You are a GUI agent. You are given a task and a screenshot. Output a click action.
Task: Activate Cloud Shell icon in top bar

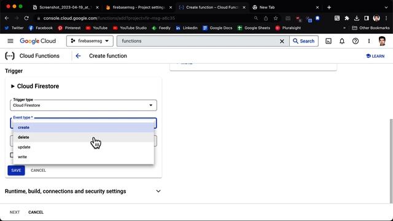[329, 41]
